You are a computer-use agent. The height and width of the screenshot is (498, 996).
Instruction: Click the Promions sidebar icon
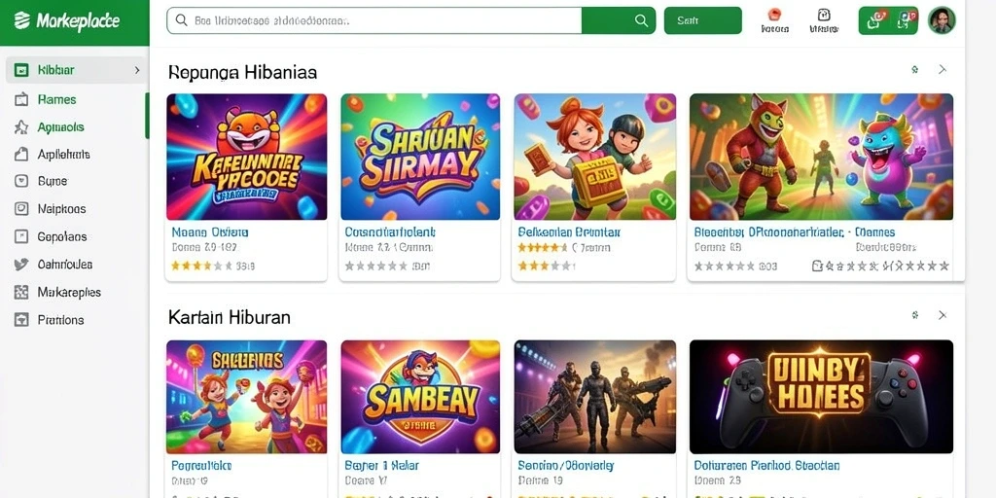coord(21,319)
